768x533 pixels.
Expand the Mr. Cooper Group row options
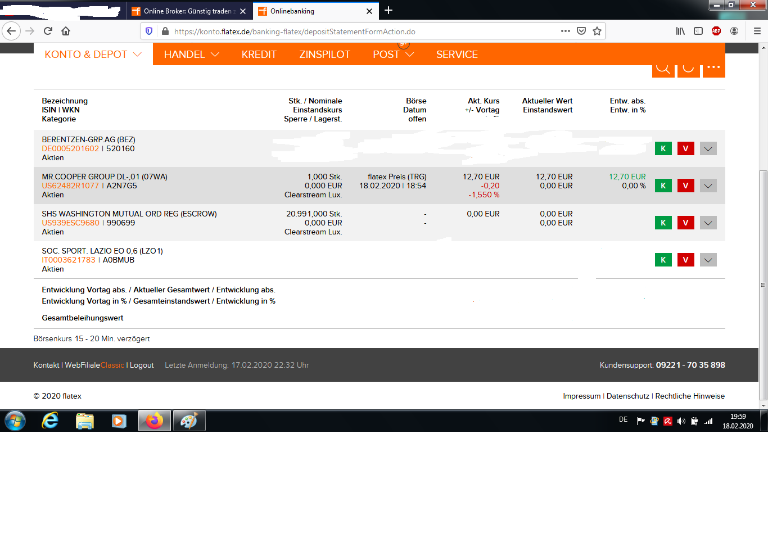point(708,186)
